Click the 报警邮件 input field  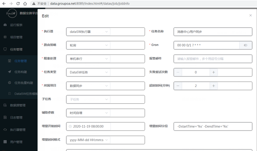pyautogui.click(x=213, y=59)
